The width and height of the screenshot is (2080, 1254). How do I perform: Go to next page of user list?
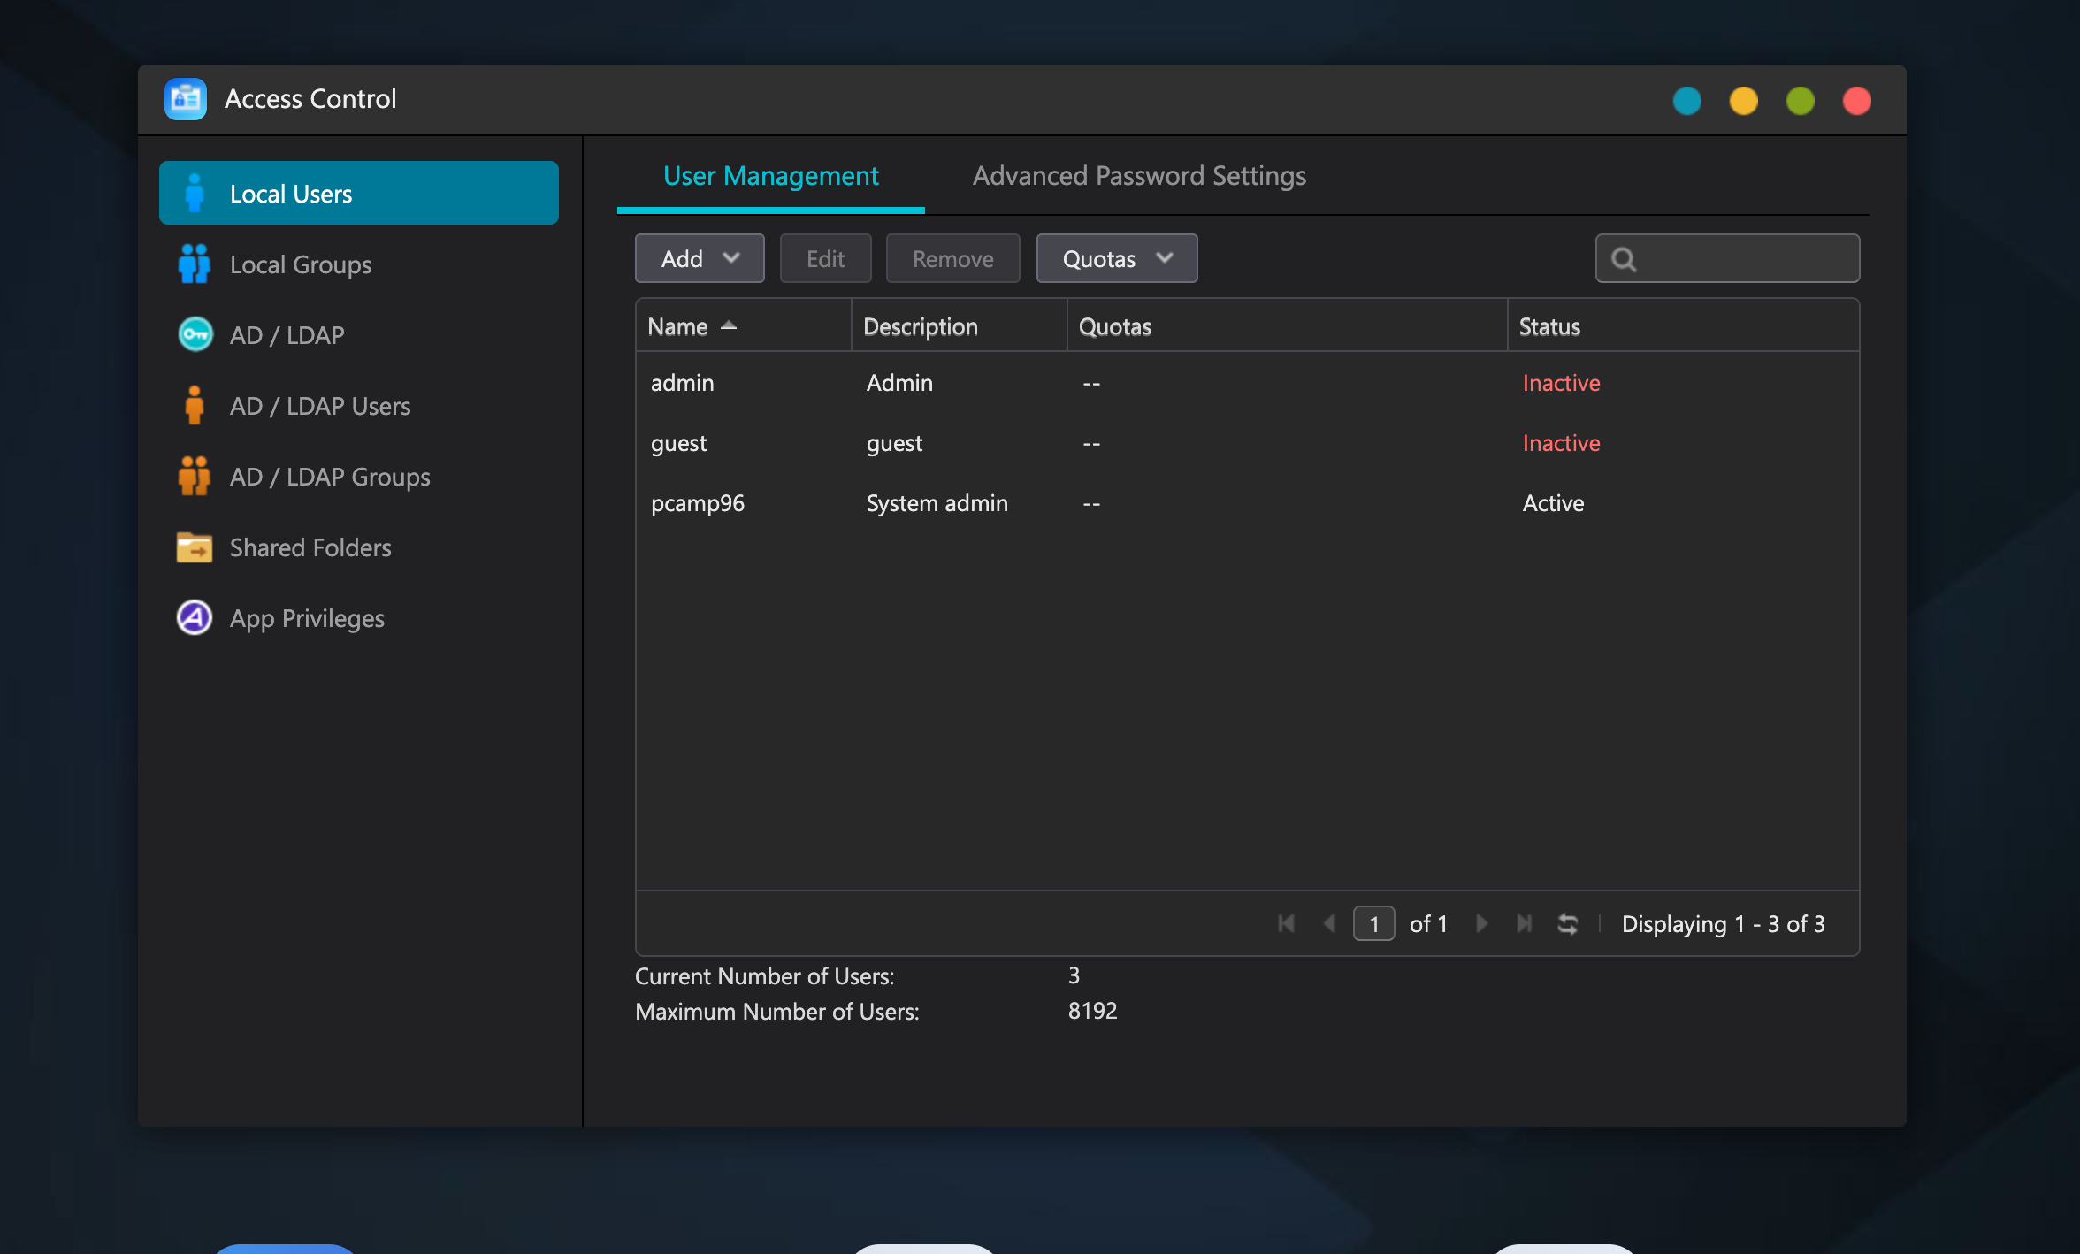click(1482, 924)
